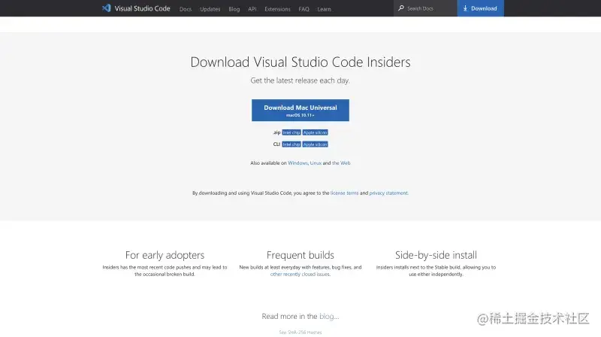The height and width of the screenshot is (337, 601).
Task: Click the 'For early adopters' heading
Action: [165, 255]
